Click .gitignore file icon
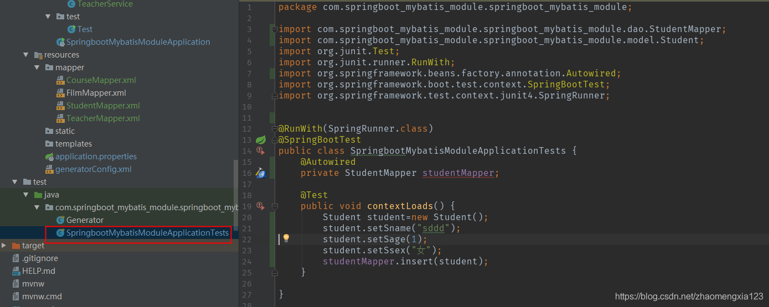This screenshot has width=769, height=307. tap(17, 258)
